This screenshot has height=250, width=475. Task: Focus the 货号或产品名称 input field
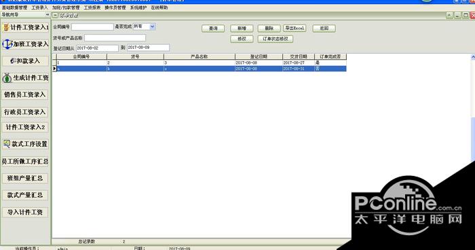coord(115,38)
